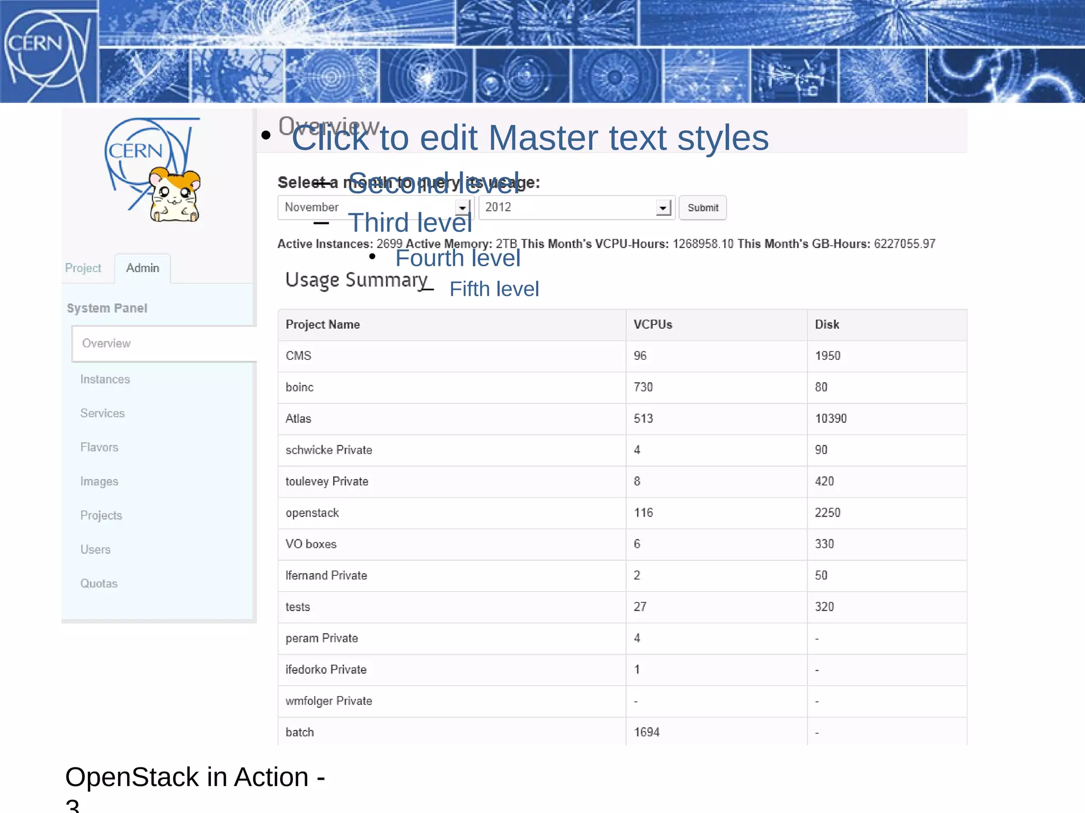Click the Usage Summary heading

coord(357,280)
